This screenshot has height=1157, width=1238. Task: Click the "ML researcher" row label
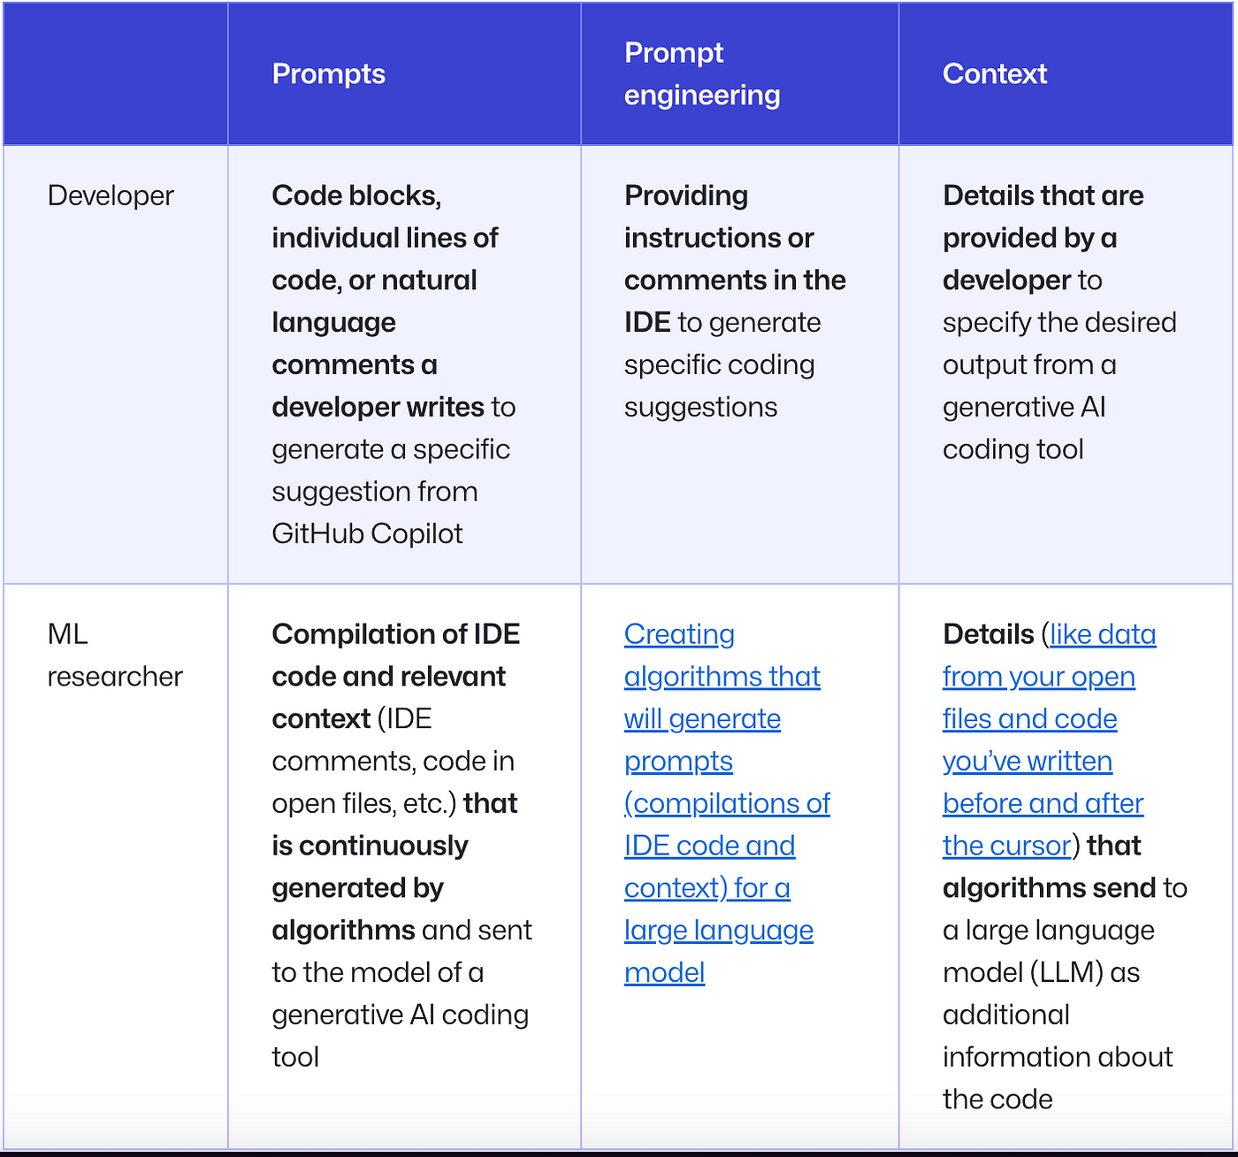115,655
